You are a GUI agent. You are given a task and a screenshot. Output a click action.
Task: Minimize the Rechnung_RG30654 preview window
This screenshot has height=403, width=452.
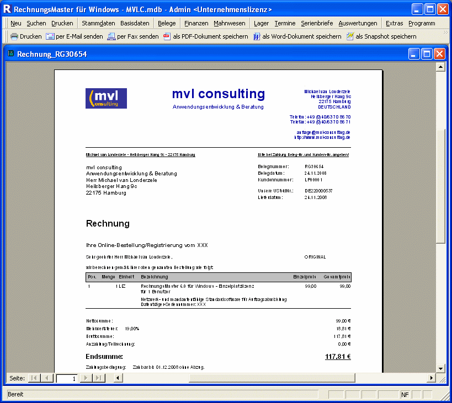tap(414, 54)
